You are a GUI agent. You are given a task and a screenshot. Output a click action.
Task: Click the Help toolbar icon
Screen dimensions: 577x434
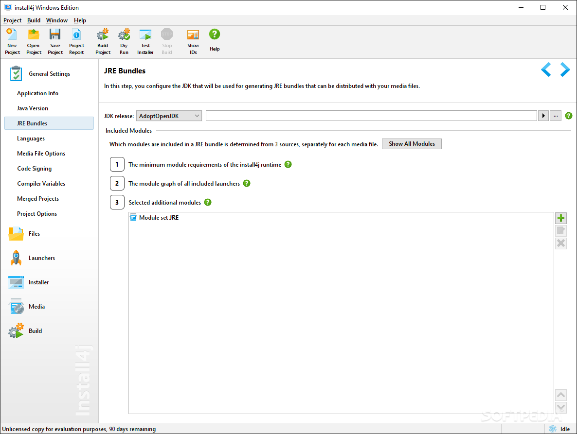[215, 40]
